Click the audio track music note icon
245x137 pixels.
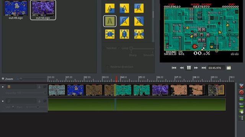tap(9, 101)
